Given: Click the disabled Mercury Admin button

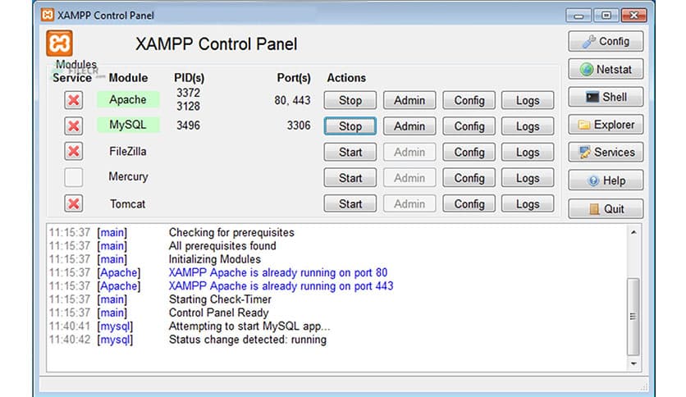Looking at the screenshot, I should [409, 177].
